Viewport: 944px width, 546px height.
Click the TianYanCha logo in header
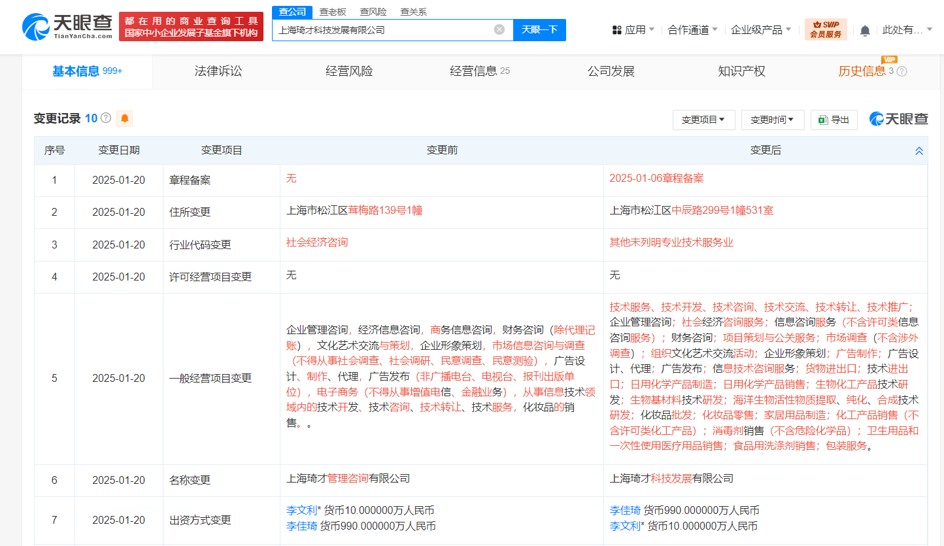(x=67, y=27)
